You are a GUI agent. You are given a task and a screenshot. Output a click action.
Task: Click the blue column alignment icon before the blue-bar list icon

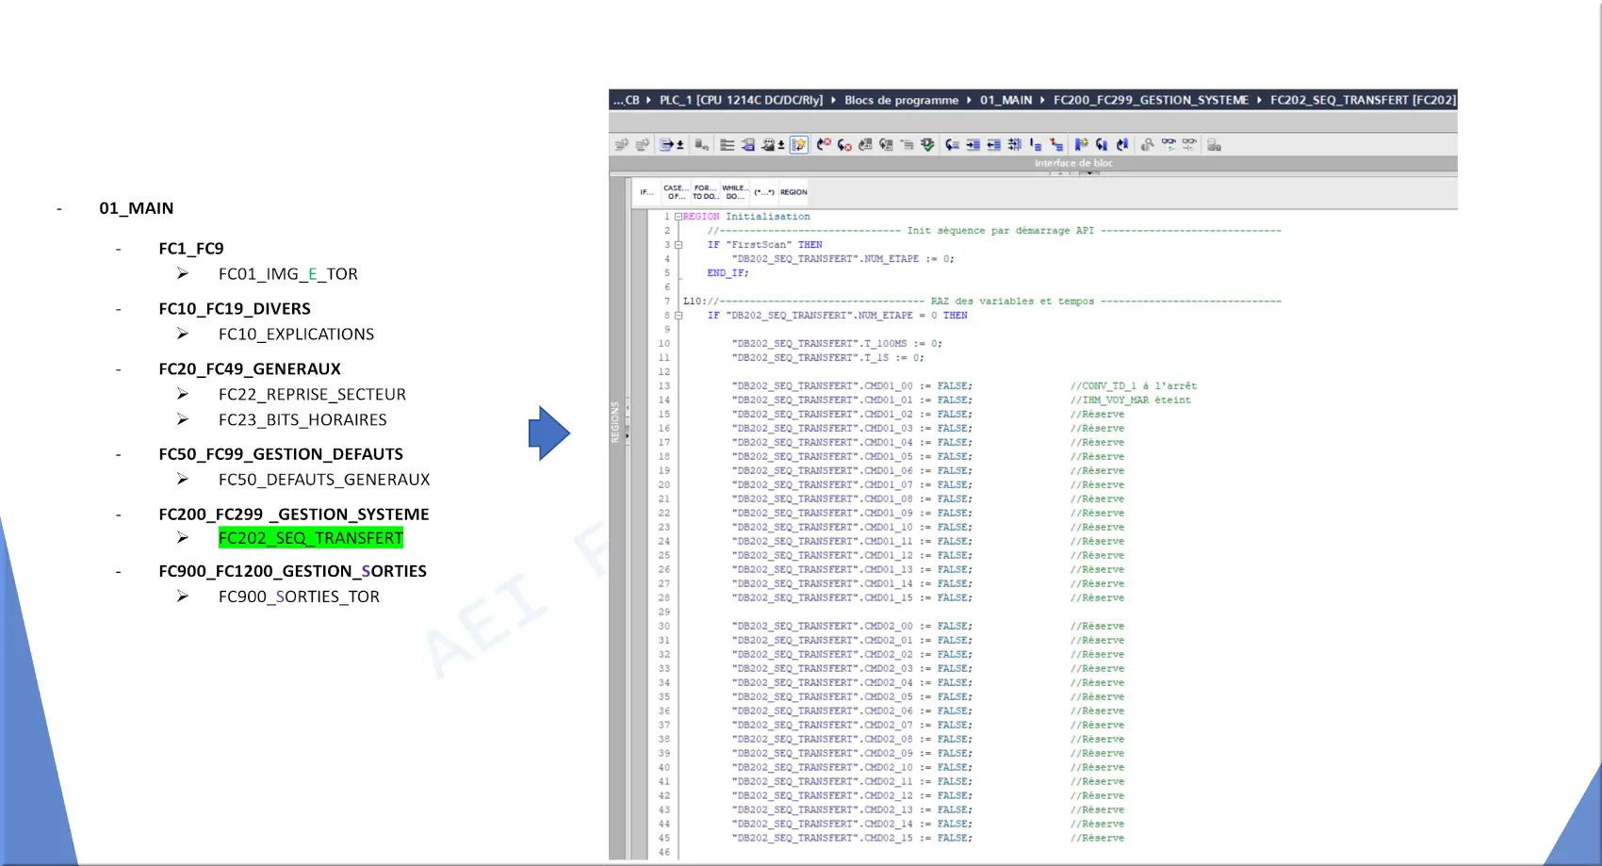click(x=1014, y=144)
